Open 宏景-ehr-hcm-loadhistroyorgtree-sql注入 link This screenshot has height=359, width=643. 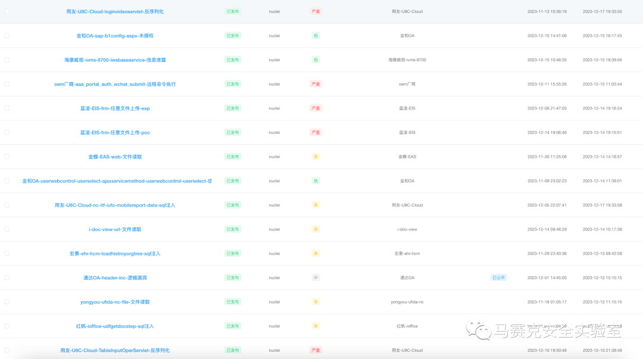(115, 254)
